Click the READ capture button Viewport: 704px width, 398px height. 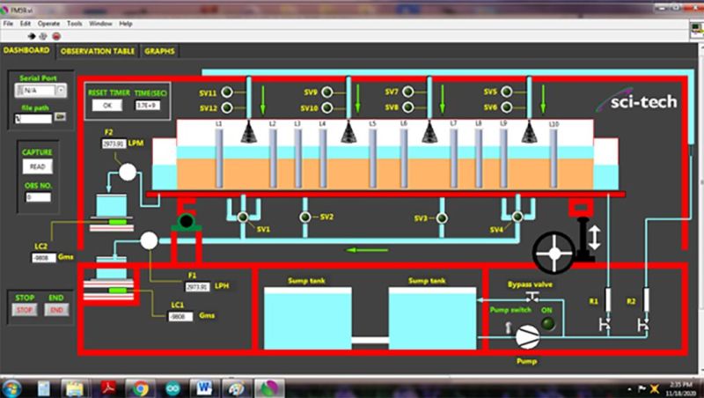click(x=38, y=166)
